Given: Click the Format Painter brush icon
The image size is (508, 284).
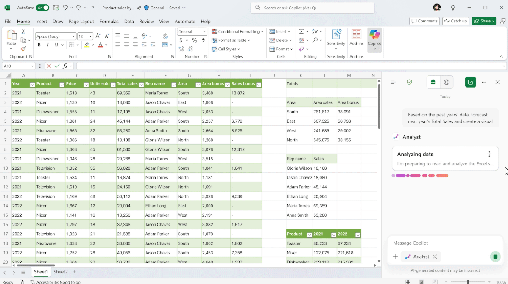Looking at the screenshot, I should coord(23,49).
